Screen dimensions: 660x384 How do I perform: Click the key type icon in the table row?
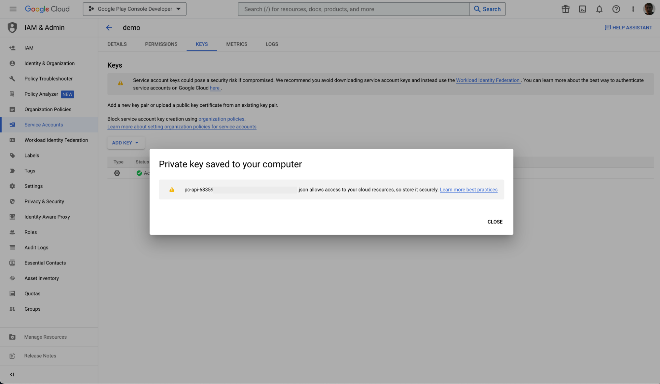coord(117,173)
